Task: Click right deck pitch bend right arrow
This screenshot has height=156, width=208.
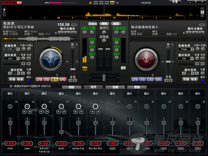Action: coord(171,80)
